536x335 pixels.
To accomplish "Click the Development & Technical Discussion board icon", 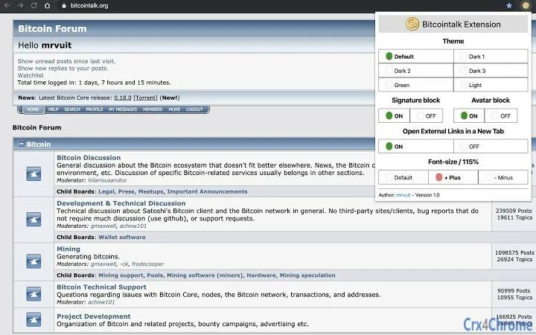I will click(x=33, y=220).
